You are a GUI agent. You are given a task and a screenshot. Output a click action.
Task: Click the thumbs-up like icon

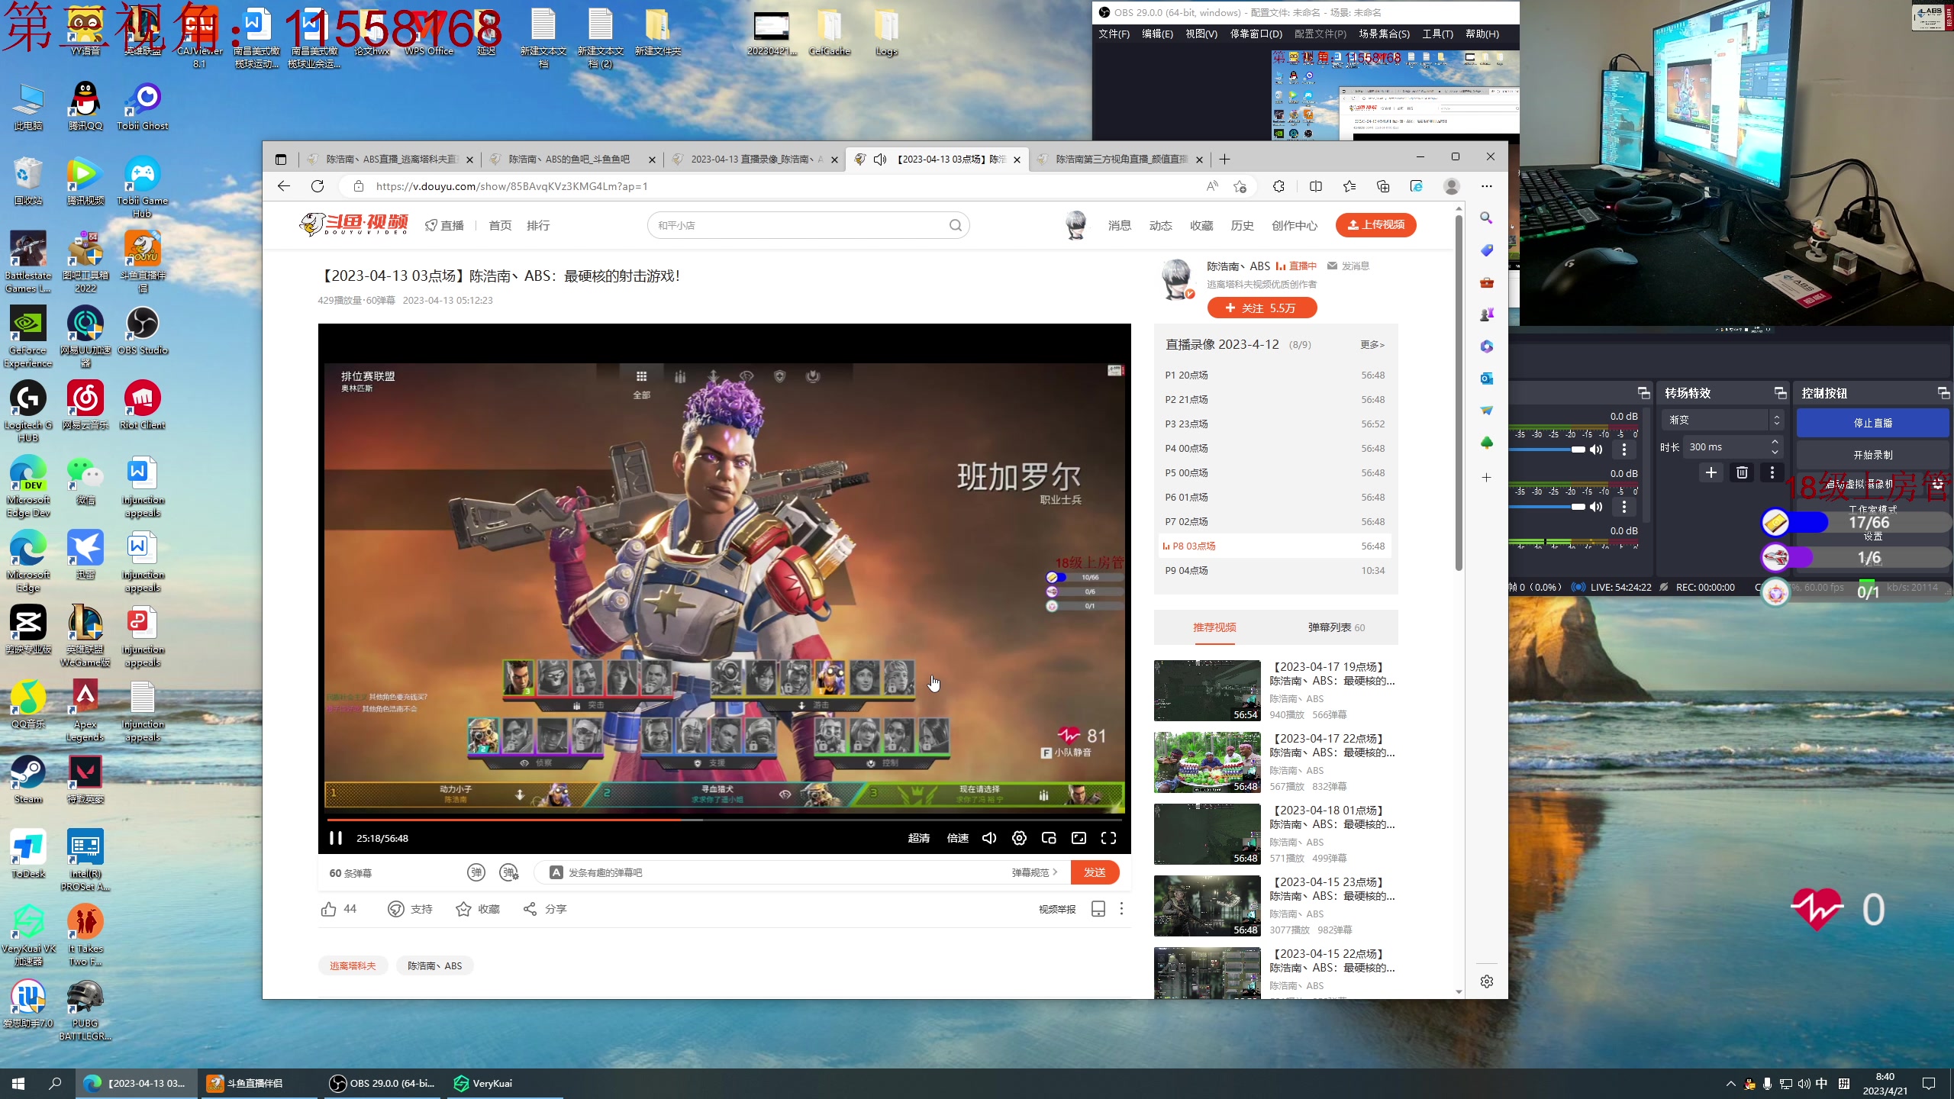[x=329, y=909]
